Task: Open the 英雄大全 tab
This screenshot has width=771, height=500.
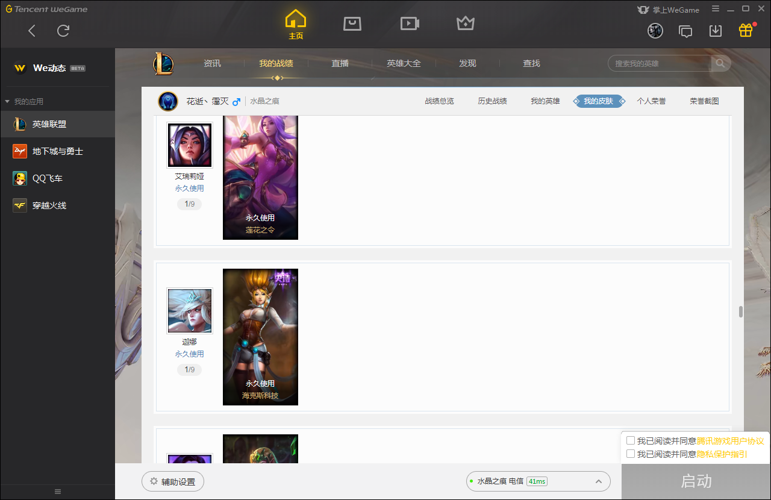Action: click(x=404, y=63)
